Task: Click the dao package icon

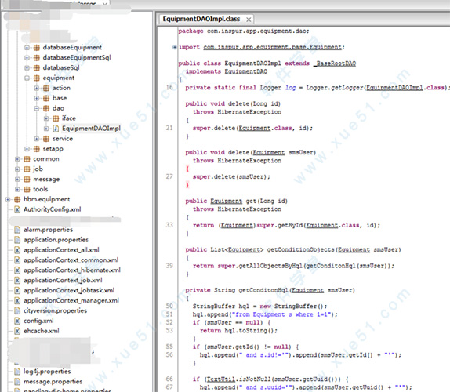Action: (46, 108)
